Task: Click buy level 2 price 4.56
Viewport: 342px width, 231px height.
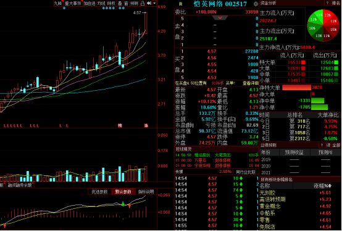Action: 212,58
